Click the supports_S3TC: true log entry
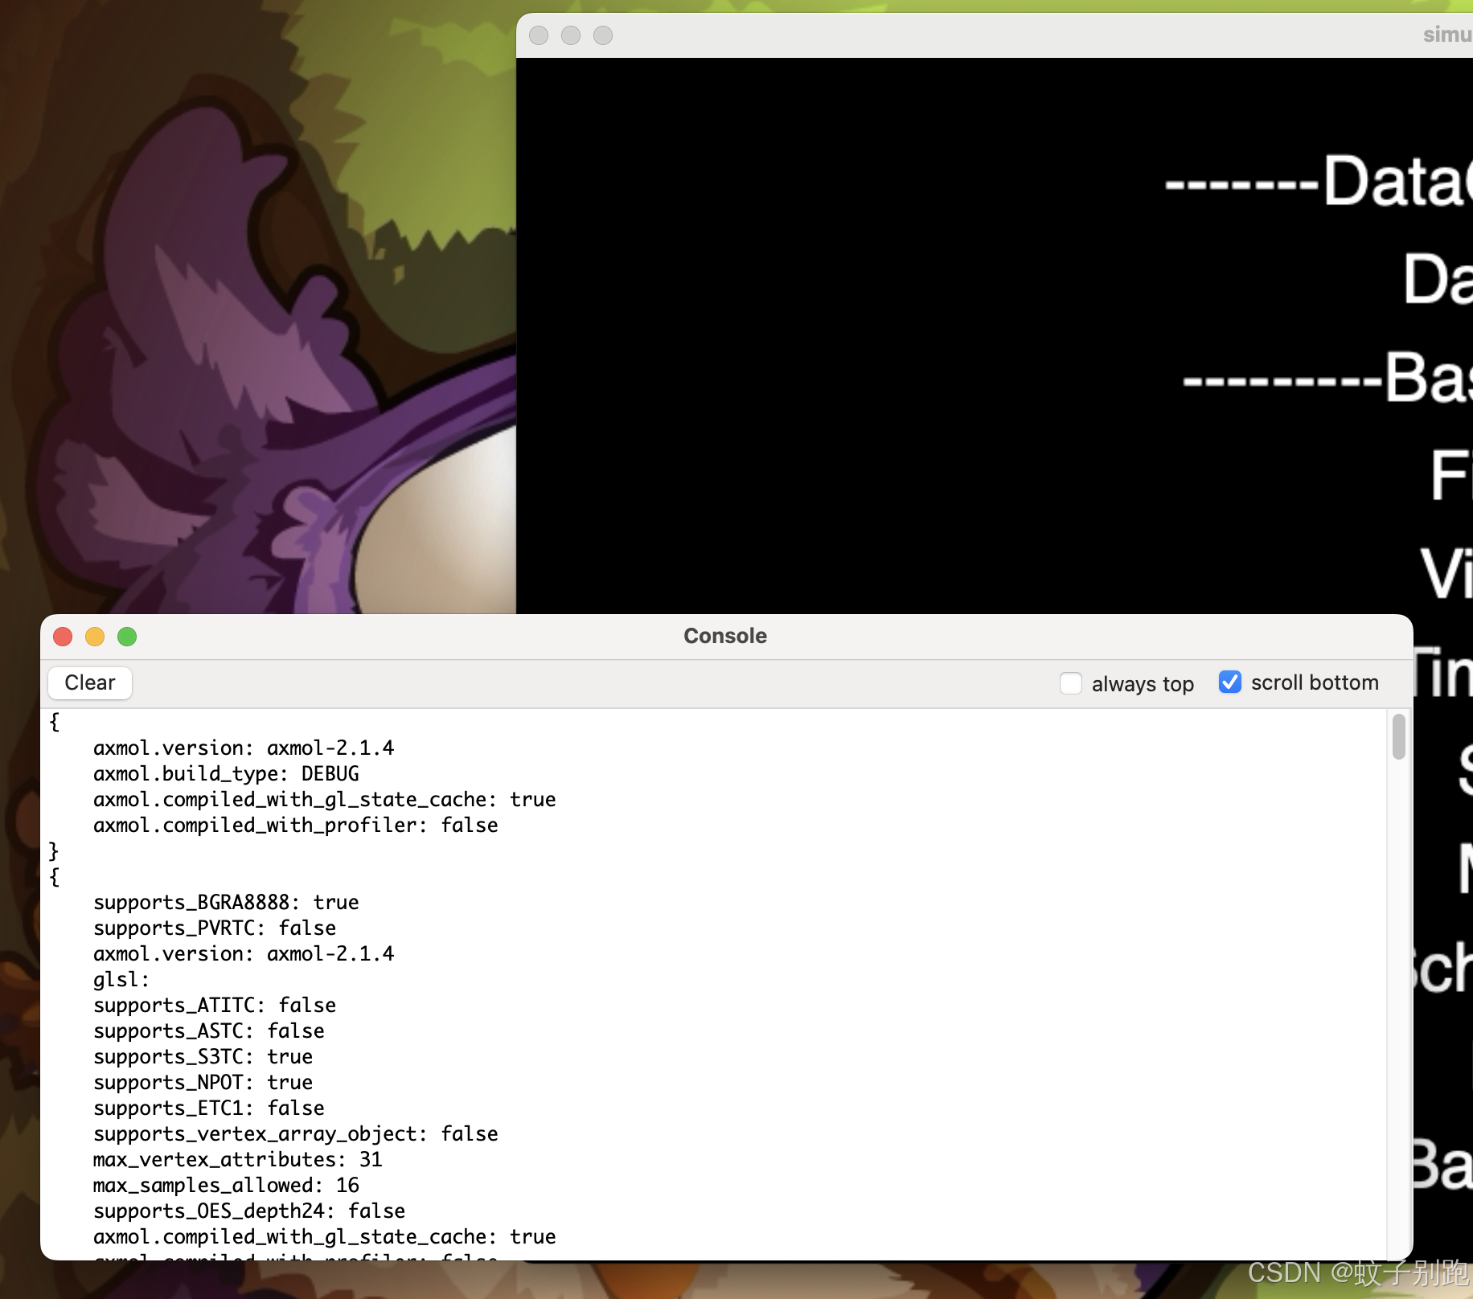The image size is (1473, 1299). click(x=203, y=1056)
